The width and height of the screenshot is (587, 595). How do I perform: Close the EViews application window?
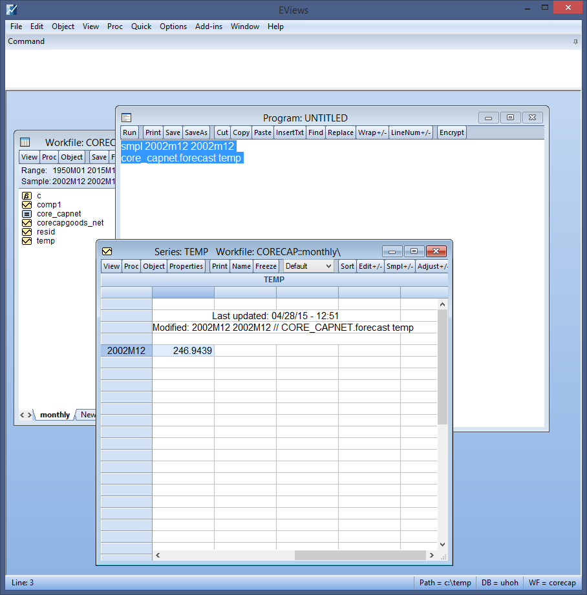tap(568, 8)
